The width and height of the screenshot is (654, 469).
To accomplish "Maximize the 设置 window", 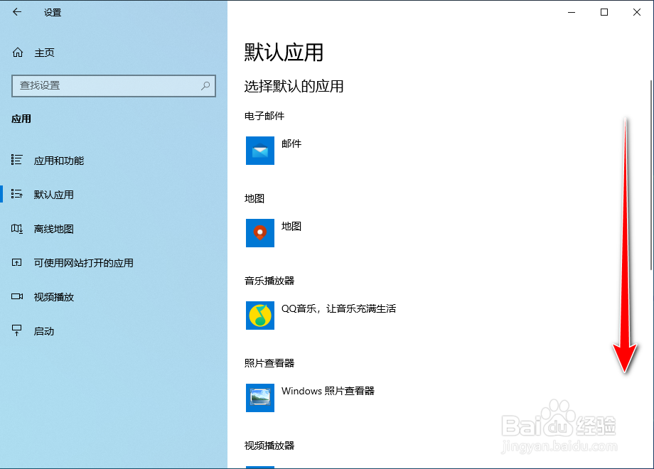I will 604,12.
